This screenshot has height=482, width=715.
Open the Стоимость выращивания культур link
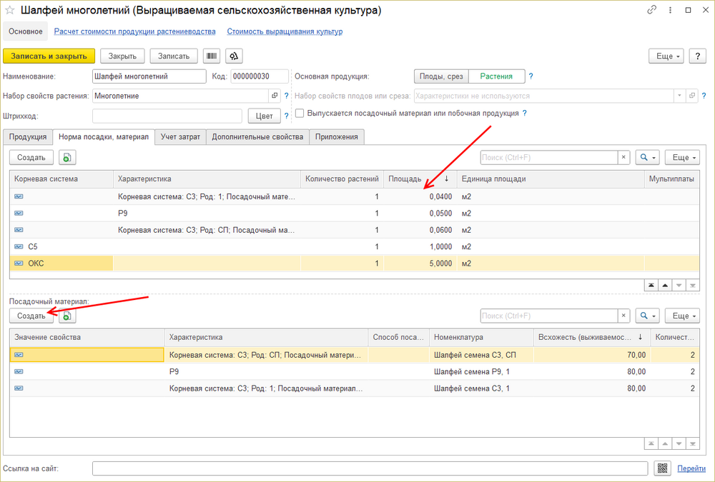pos(285,31)
